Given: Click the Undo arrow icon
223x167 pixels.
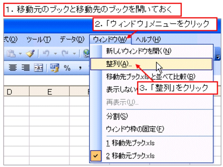Looking at the screenshot, I should [x=46, y=54].
